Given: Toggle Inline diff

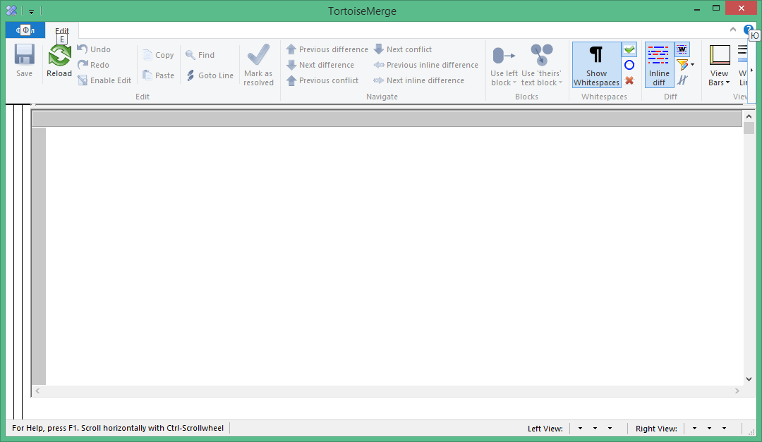Looking at the screenshot, I should click(659, 65).
